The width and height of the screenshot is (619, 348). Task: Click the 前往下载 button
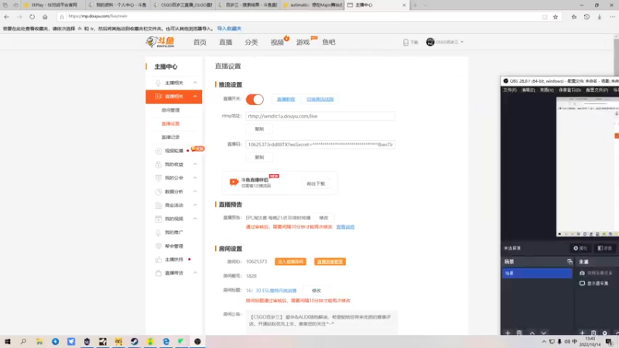[x=316, y=183]
